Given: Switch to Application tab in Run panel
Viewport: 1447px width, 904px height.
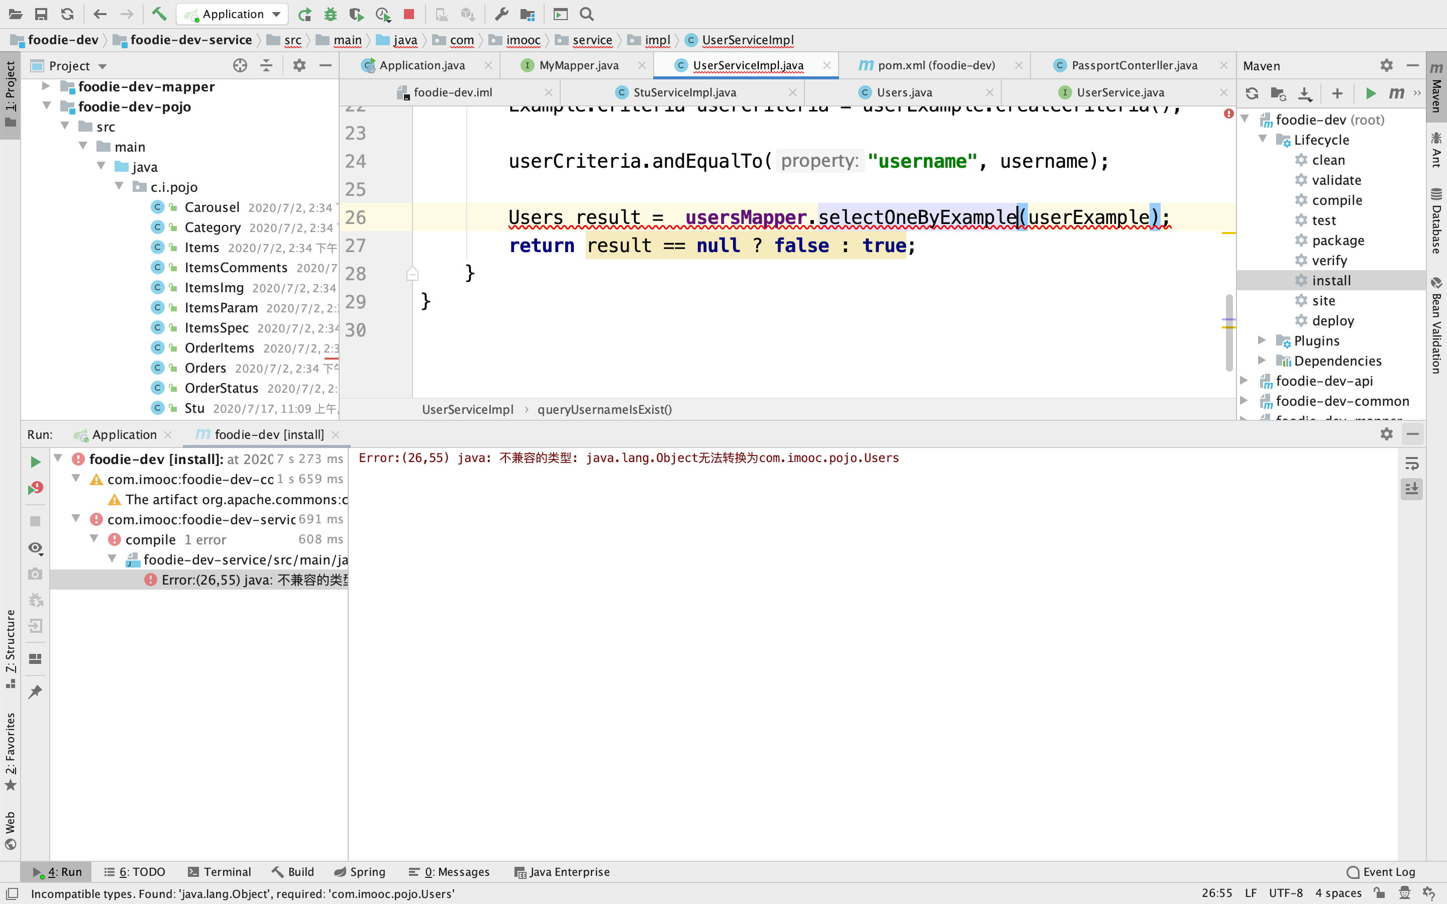Looking at the screenshot, I should pos(124,434).
